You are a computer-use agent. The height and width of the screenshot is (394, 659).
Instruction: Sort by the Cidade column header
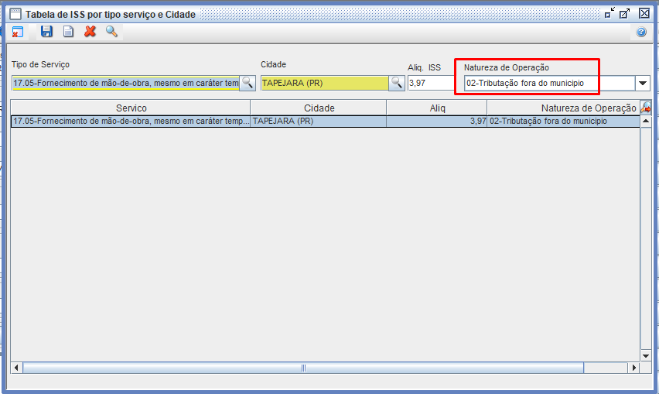319,108
